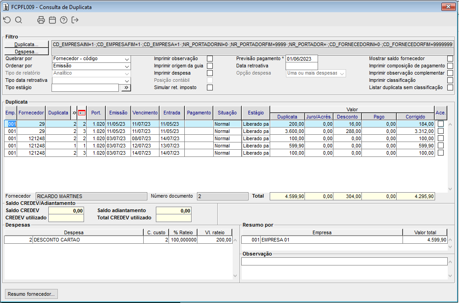Click the undo/refresh arrow toolbar icon
The width and height of the screenshot is (459, 303).
(7, 20)
